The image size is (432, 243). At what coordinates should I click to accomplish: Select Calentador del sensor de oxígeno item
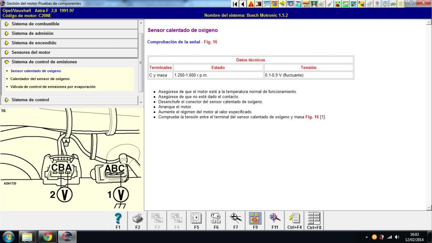tap(40, 79)
